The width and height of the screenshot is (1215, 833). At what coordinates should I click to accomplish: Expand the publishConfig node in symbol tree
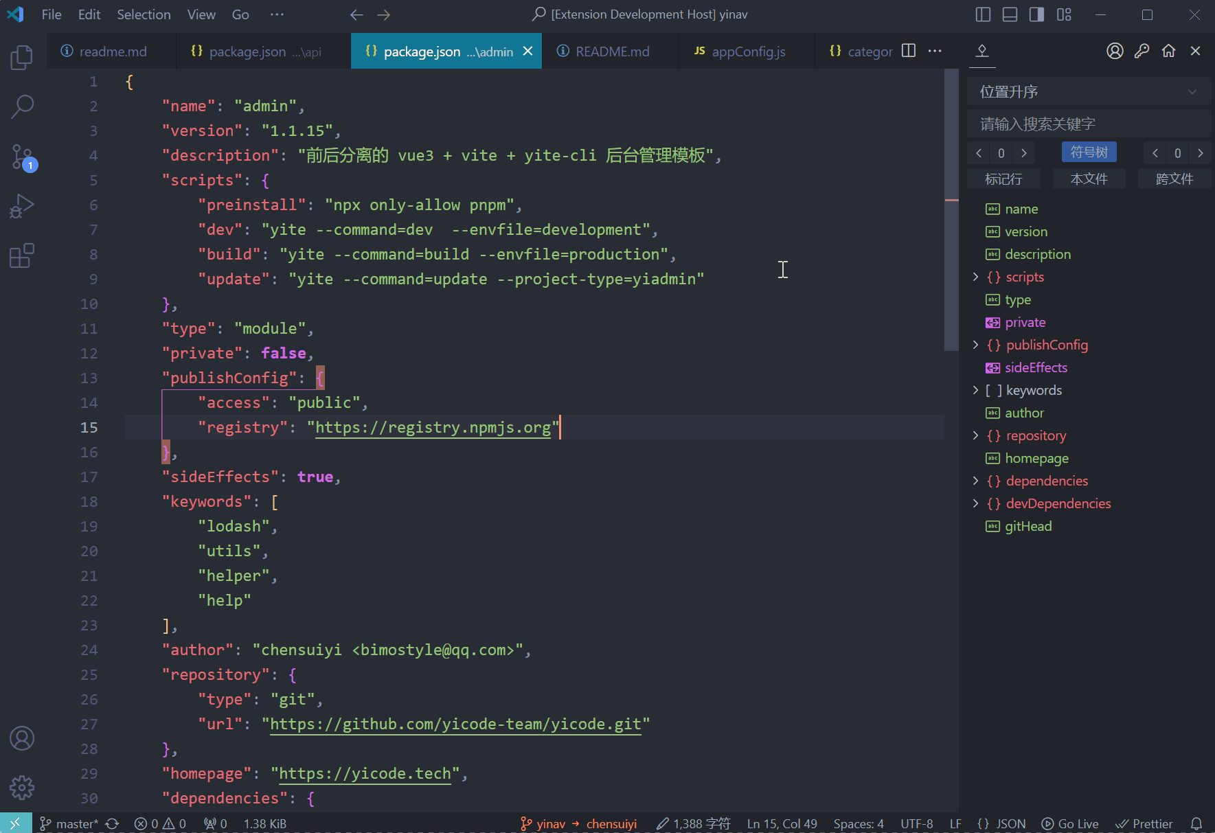pyautogui.click(x=976, y=345)
